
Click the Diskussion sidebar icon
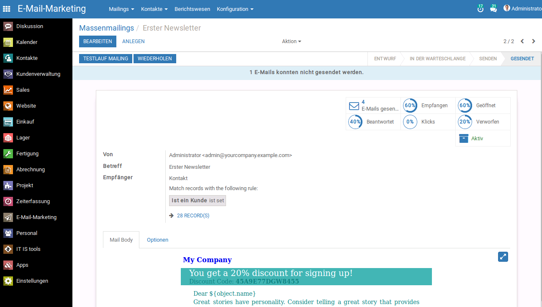tap(8, 26)
